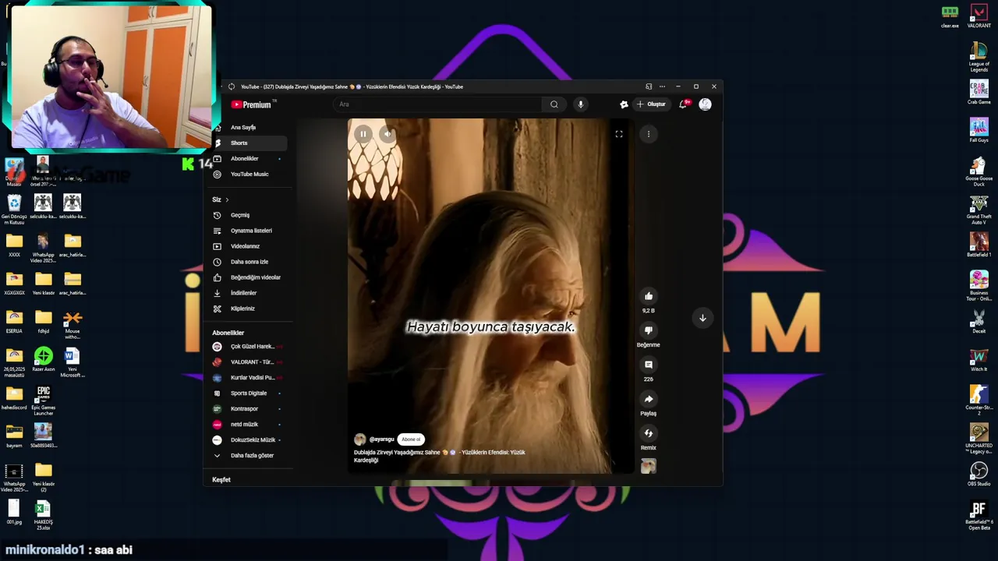
Task: Open Beğendiğim videolar list
Action: point(248,277)
